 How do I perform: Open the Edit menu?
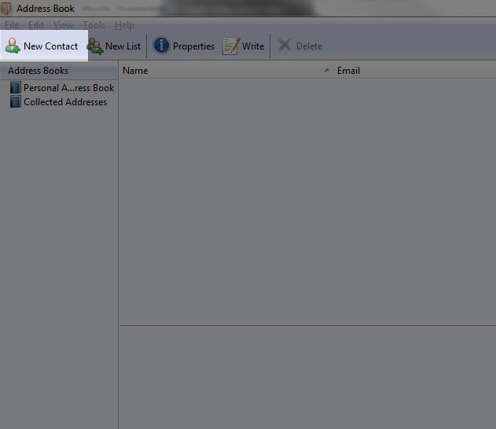coord(36,25)
